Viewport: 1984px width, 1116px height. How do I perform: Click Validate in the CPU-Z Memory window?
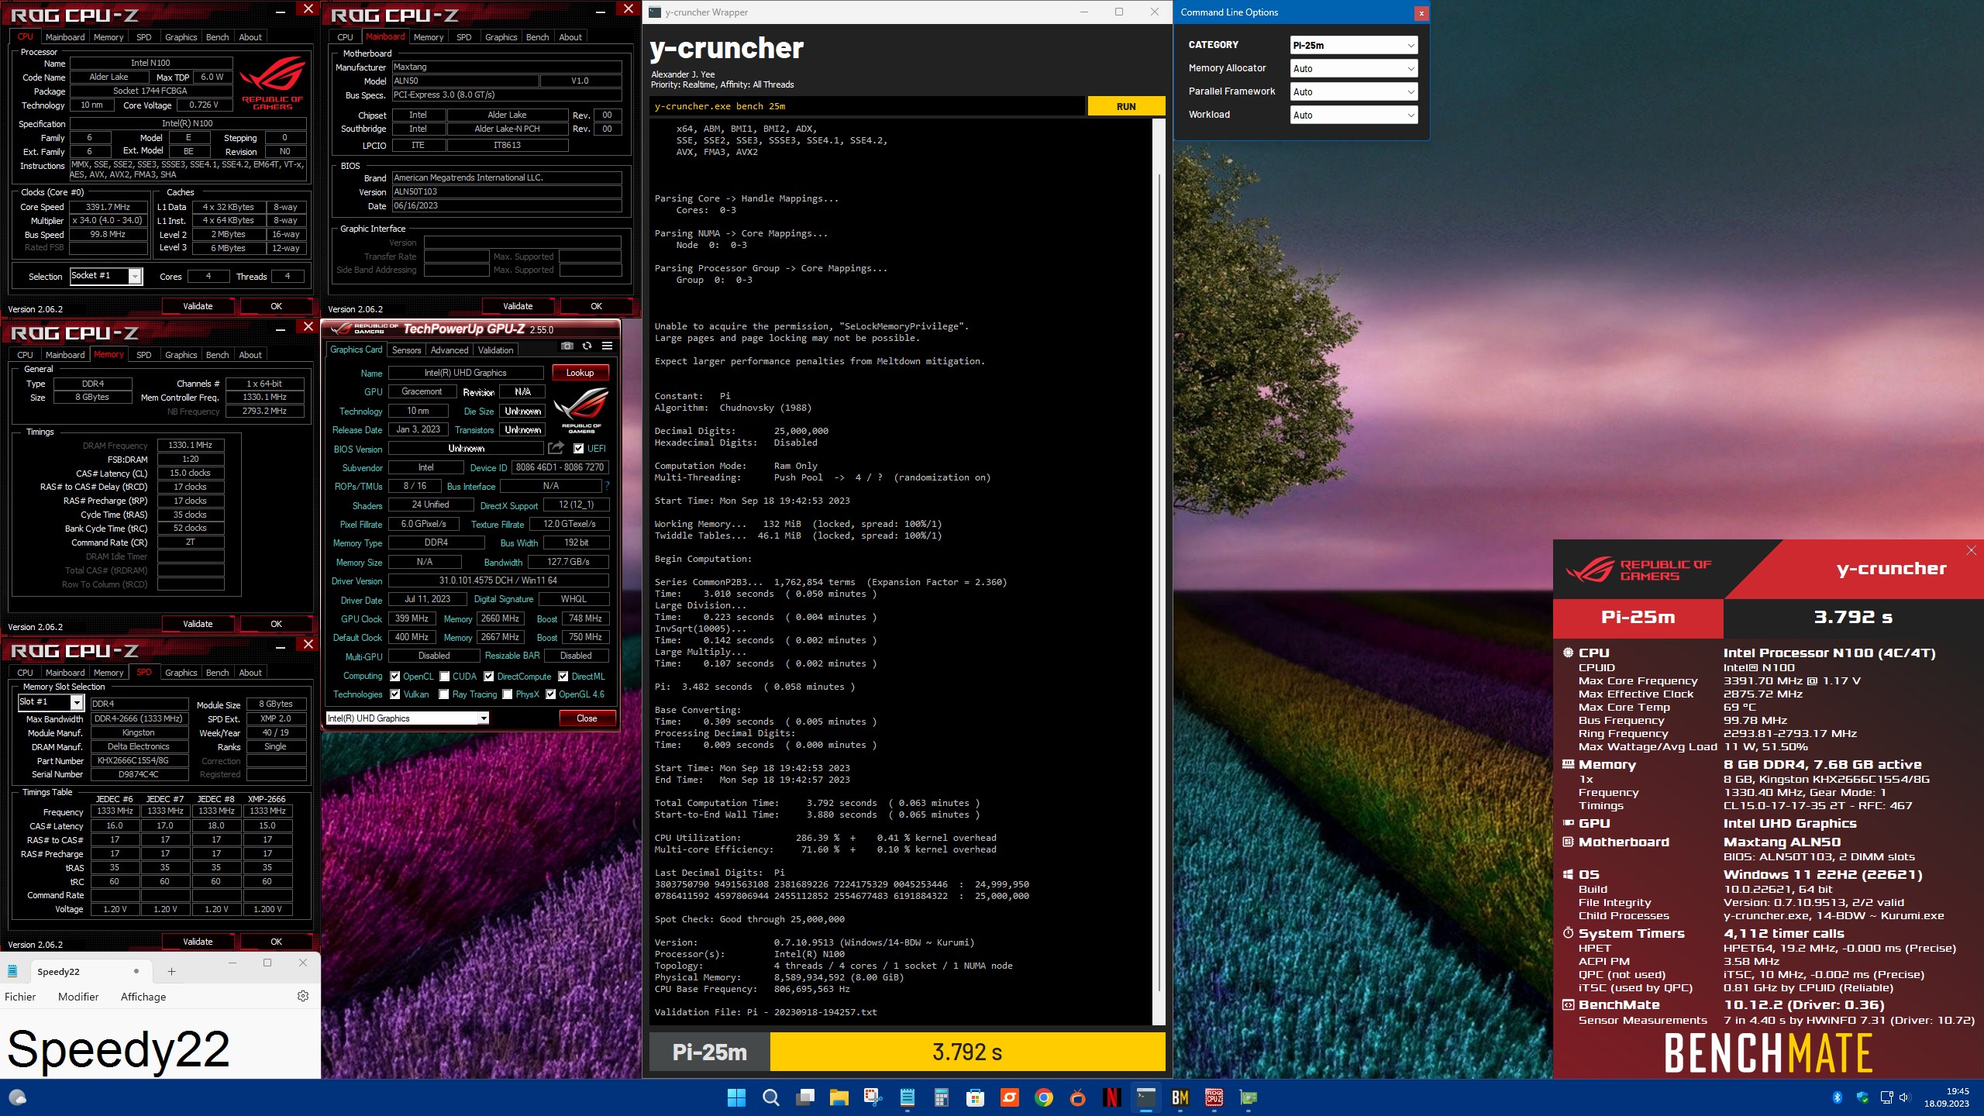tap(198, 624)
